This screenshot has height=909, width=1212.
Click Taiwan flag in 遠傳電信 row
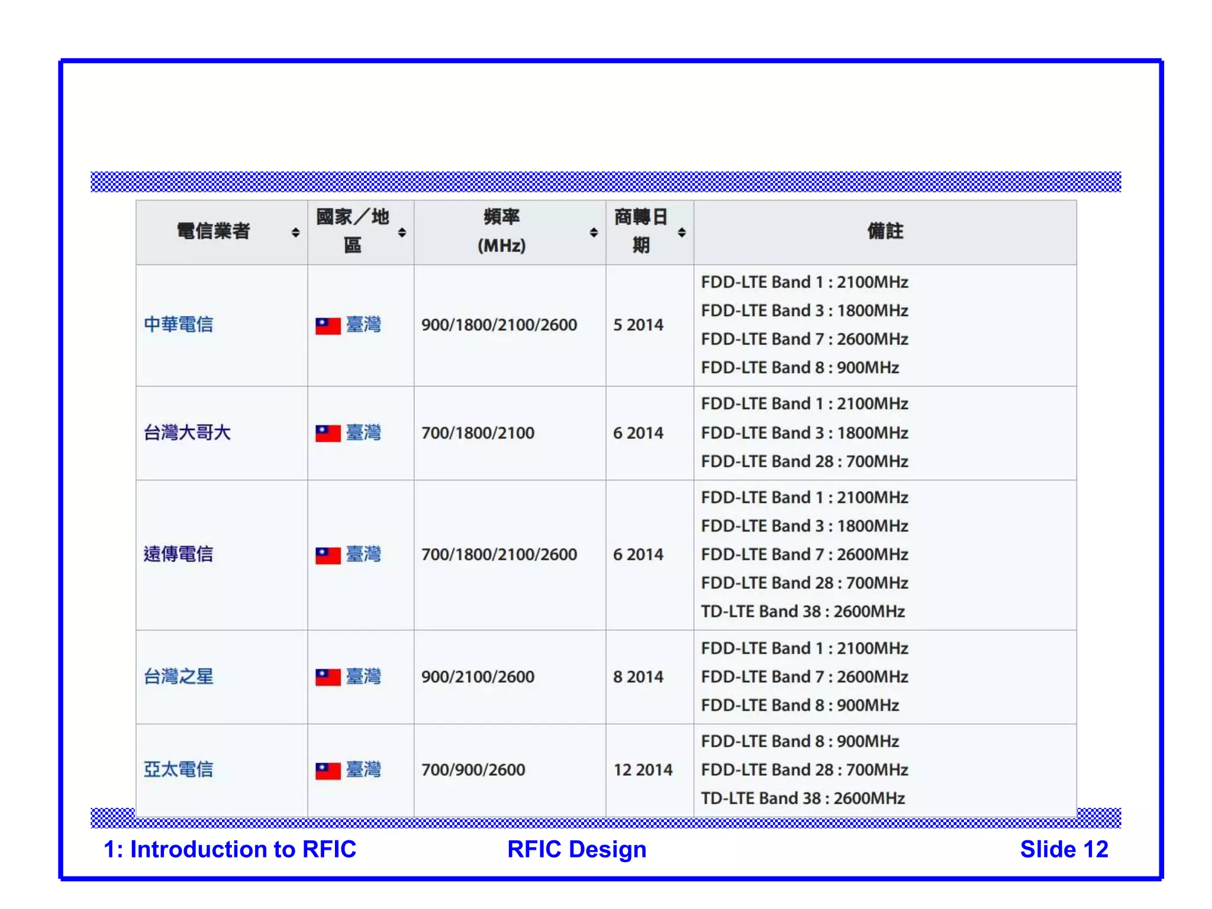click(x=328, y=555)
